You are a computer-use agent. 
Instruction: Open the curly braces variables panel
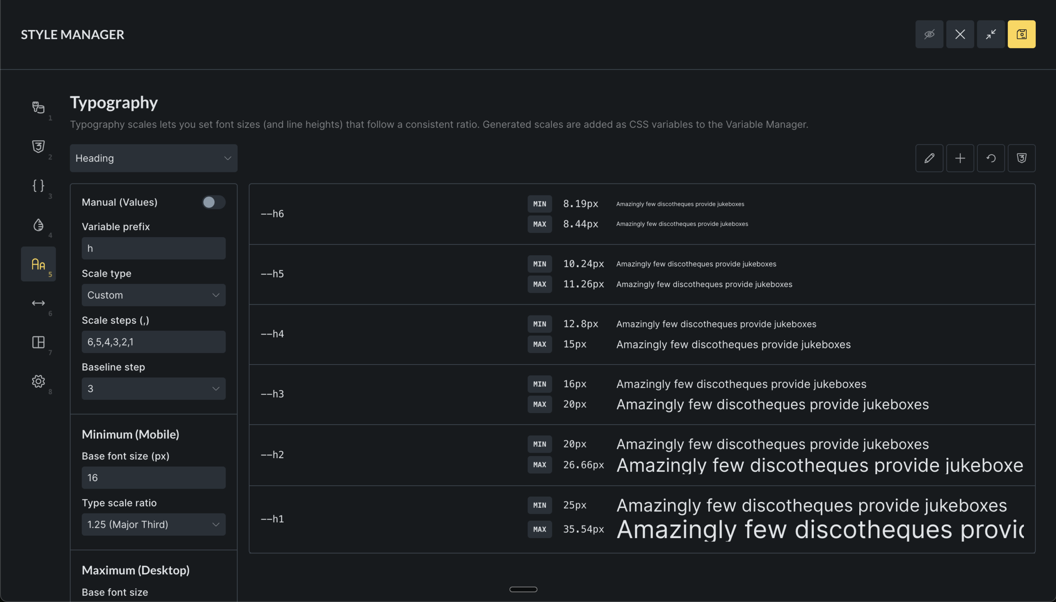pos(38,186)
